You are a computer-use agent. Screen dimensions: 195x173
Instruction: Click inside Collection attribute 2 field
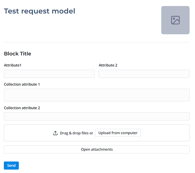[97, 116]
